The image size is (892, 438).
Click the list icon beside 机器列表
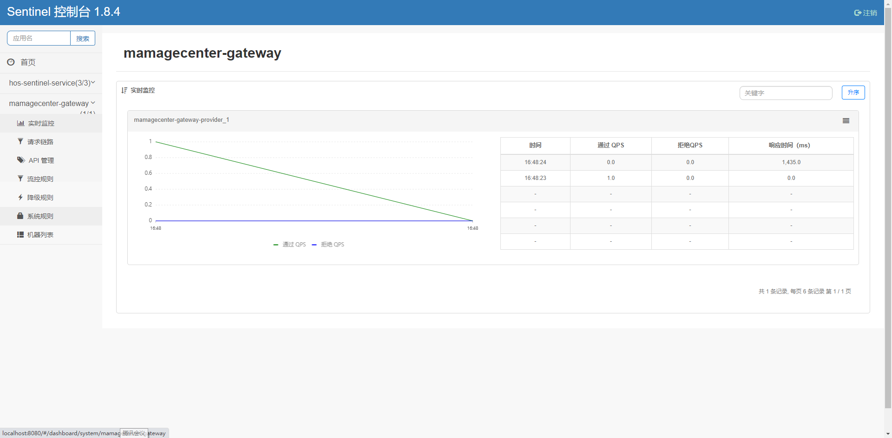[x=20, y=235]
